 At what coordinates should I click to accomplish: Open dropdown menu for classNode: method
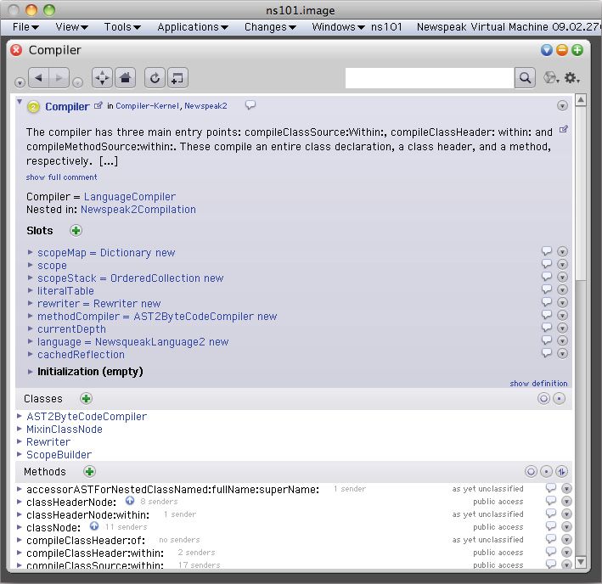click(566, 526)
